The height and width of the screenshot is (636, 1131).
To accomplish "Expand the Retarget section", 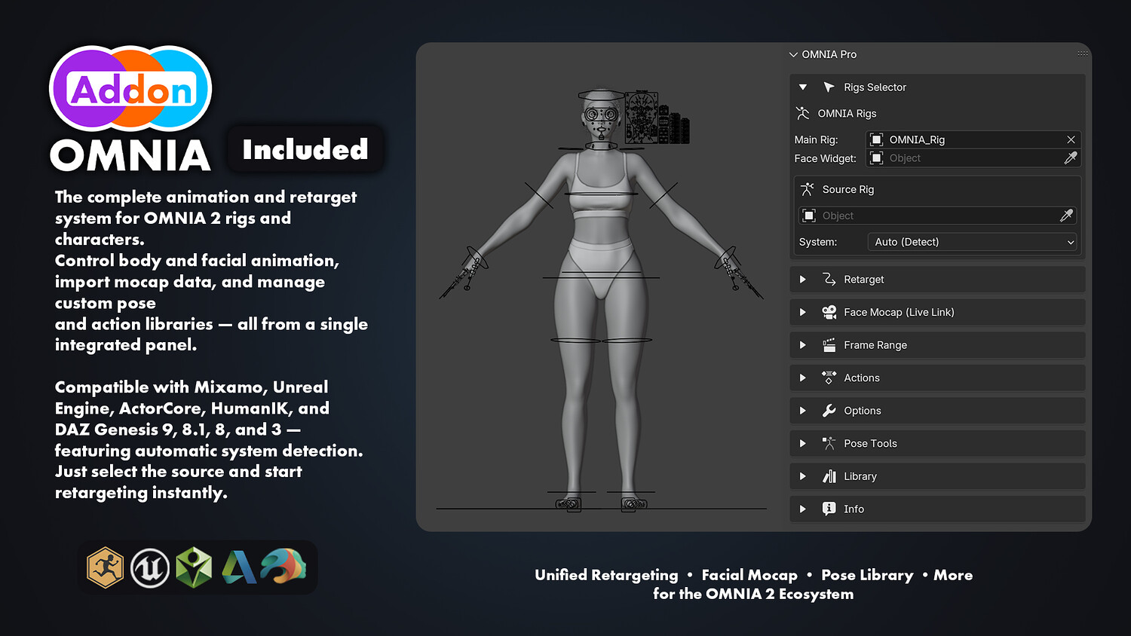I will (x=803, y=280).
